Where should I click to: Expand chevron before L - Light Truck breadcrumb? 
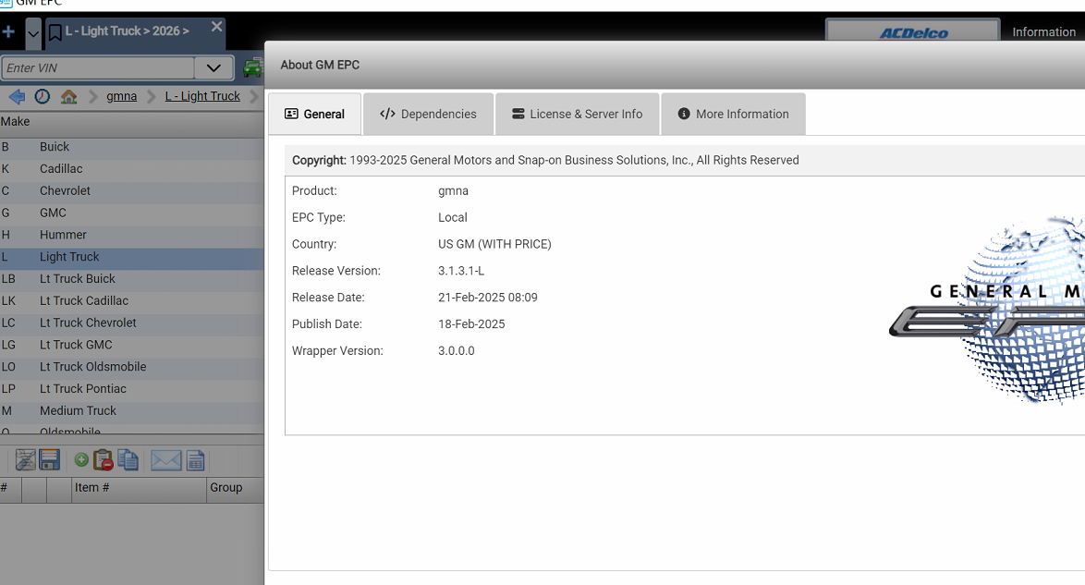click(151, 96)
